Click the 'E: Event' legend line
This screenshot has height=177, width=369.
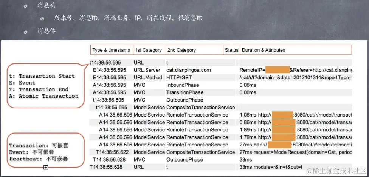[x=22, y=83]
